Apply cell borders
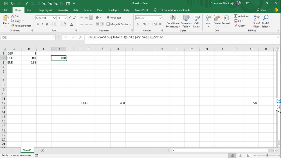Screen dimensions: 281x158 [x=56, y=24]
